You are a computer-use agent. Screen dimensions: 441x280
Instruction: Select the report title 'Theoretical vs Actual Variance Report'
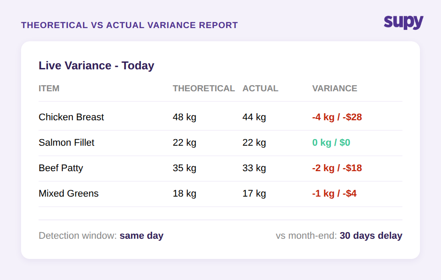tap(129, 25)
